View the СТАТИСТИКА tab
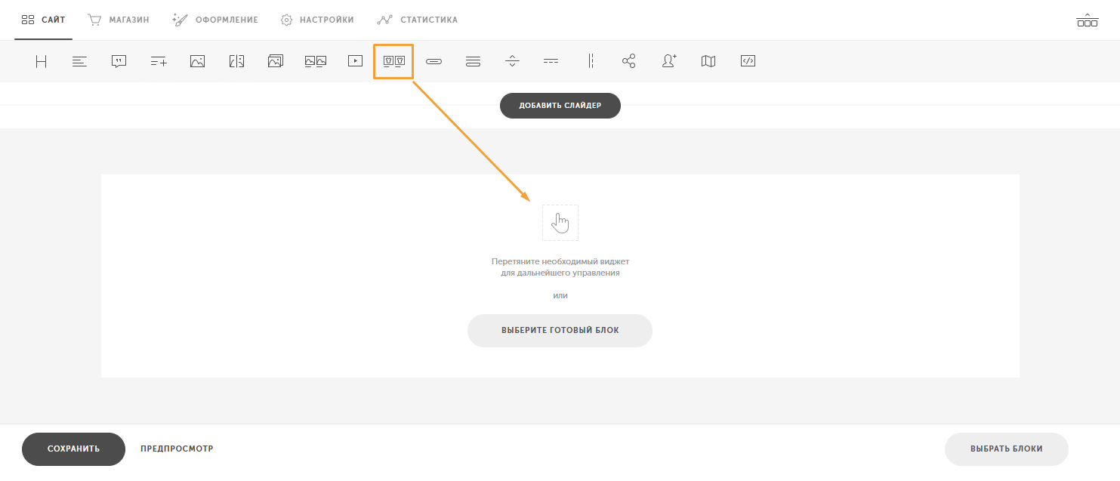The width and height of the screenshot is (1120, 481). tap(418, 20)
